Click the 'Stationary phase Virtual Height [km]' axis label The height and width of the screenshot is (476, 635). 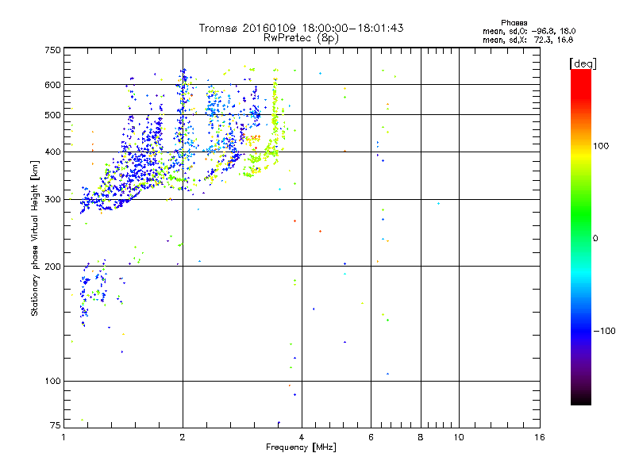click(x=34, y=239)
